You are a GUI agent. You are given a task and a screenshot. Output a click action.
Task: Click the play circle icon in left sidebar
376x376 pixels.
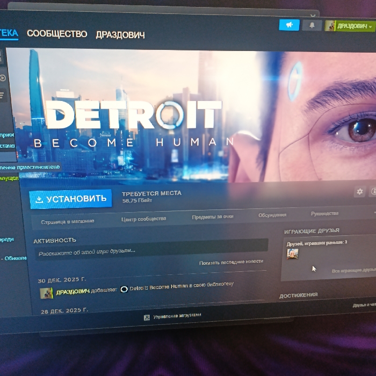(3, 78)
